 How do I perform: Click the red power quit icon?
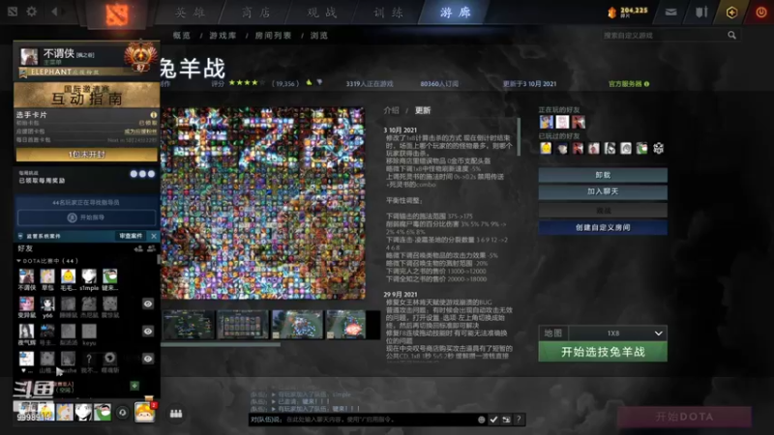pyautogui.click(x=760, y=12)
